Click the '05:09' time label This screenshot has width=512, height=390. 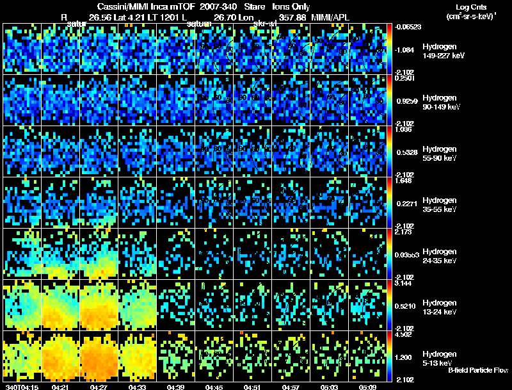pyautogui.click(x=367, y=387)
